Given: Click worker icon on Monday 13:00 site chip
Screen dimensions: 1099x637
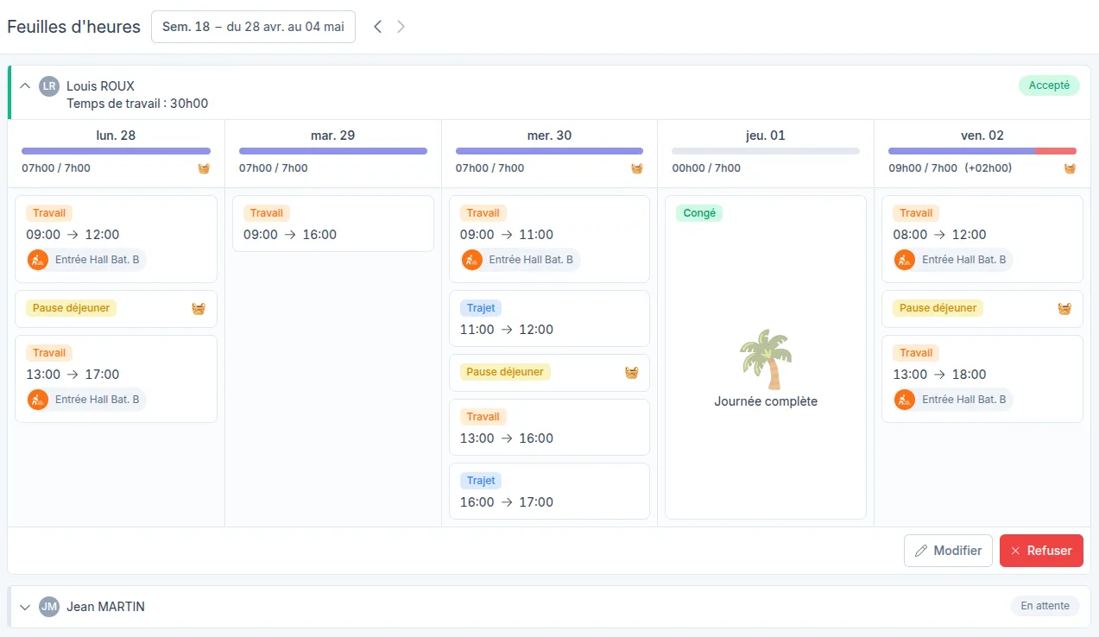Looking at the screenshot, I should (38, 400).
